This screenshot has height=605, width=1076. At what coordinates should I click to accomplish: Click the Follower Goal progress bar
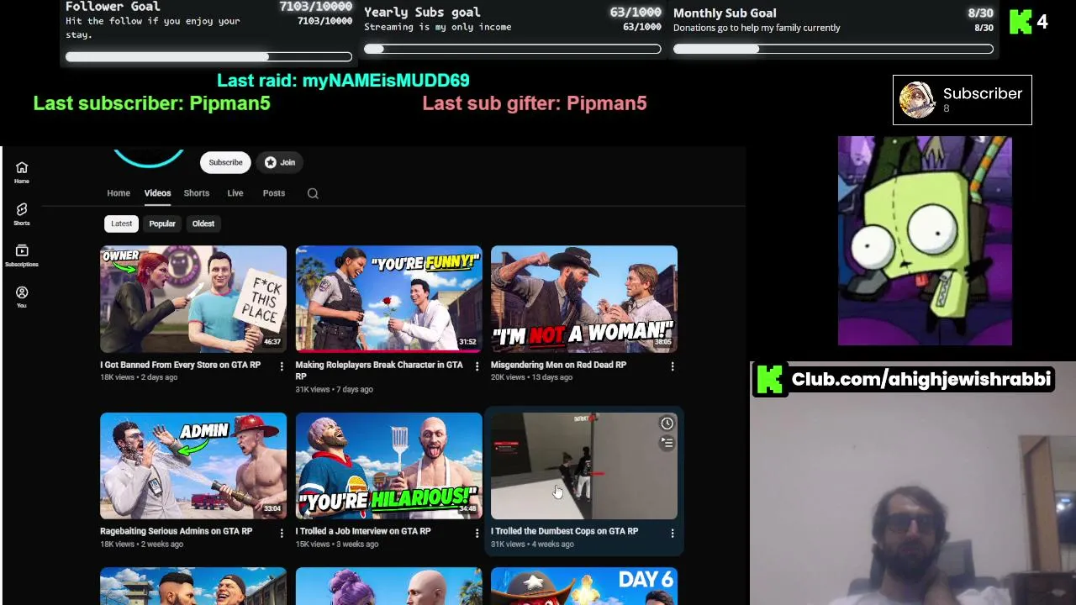tap(208, 57)
